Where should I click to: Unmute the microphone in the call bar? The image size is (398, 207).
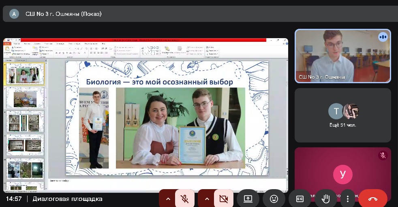tap(185, 199)
